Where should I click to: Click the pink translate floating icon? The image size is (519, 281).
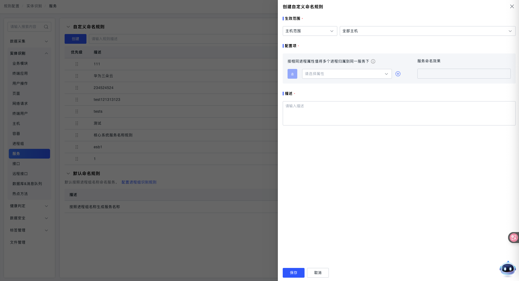[514, 238]
